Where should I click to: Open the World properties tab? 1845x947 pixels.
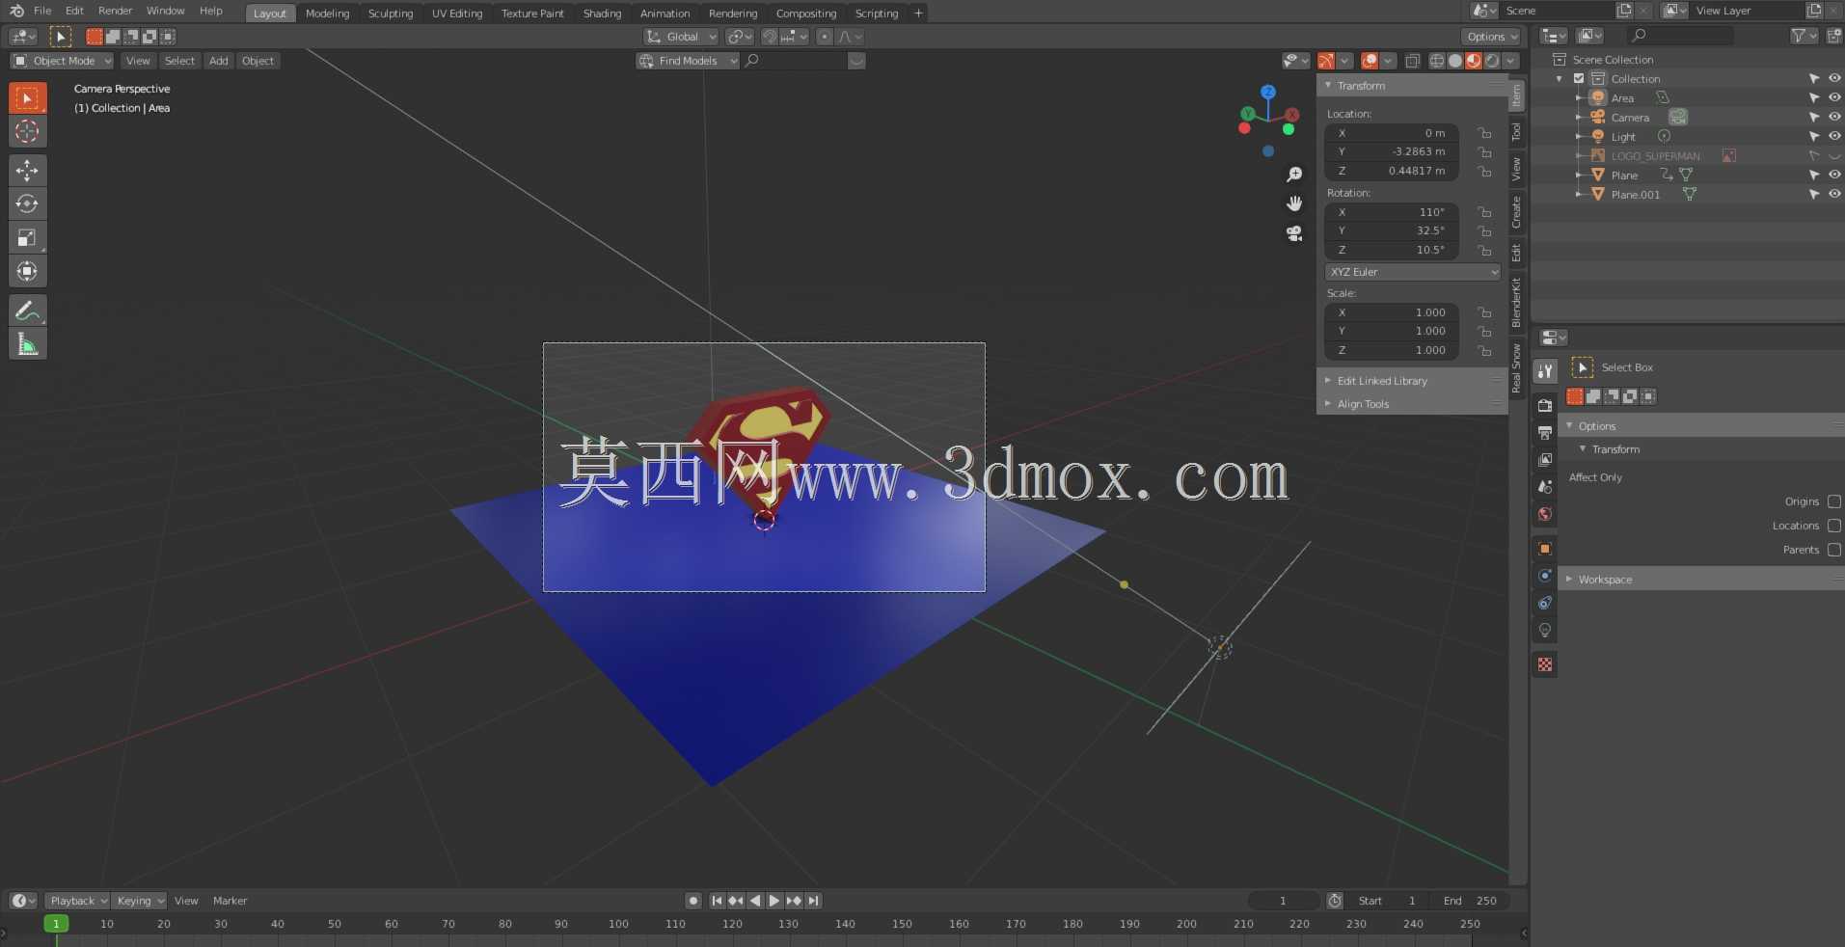coord(1545,514)
